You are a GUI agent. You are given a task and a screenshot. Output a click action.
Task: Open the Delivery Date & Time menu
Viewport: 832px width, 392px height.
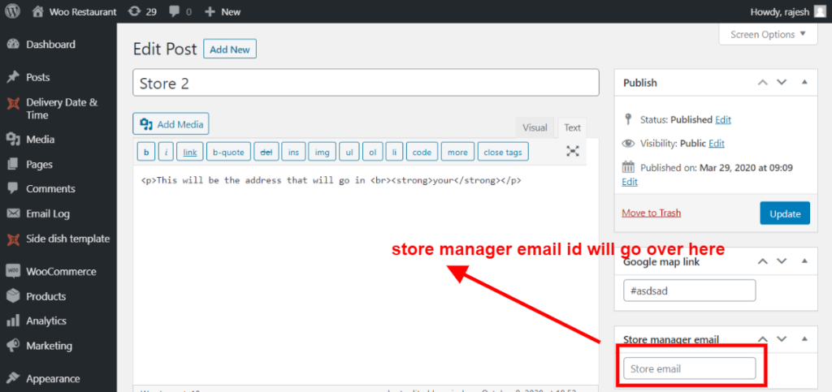pos(61,109)
